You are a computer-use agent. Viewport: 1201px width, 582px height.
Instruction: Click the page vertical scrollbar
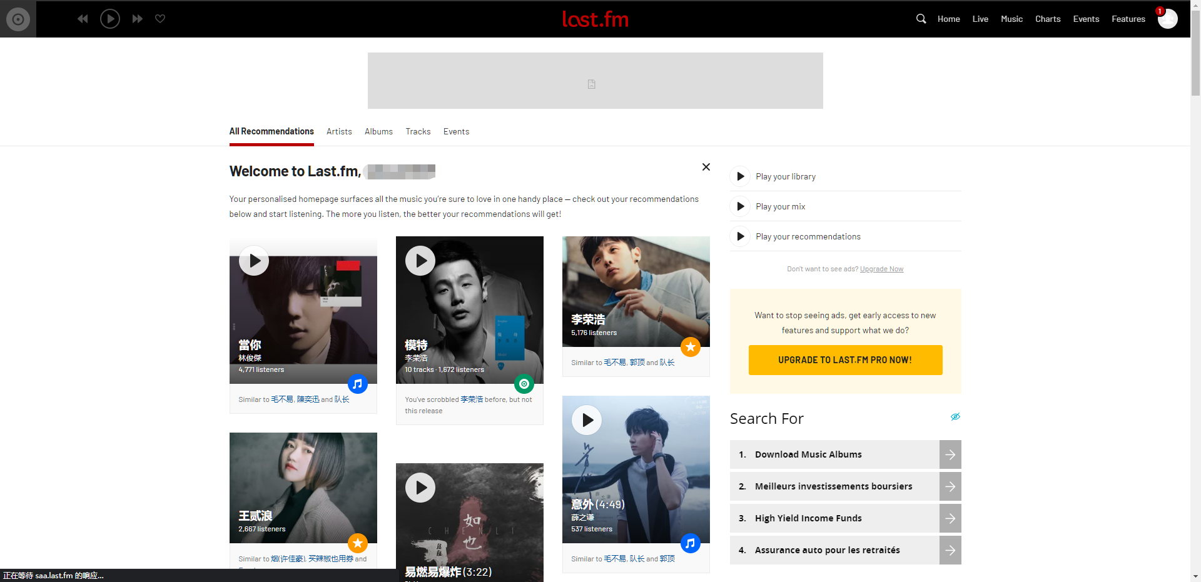point(1195,53)
